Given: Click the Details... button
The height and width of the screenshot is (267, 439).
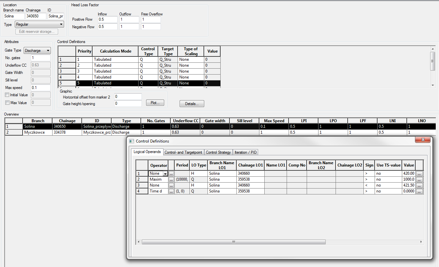Looking at the screenshot, I should tap(192, 104).
